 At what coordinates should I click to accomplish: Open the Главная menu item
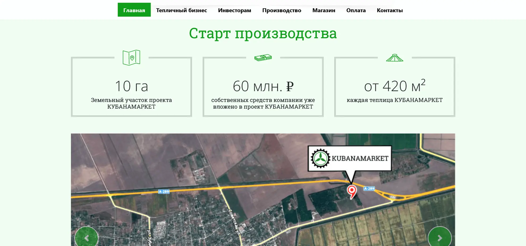click(134, 10)
